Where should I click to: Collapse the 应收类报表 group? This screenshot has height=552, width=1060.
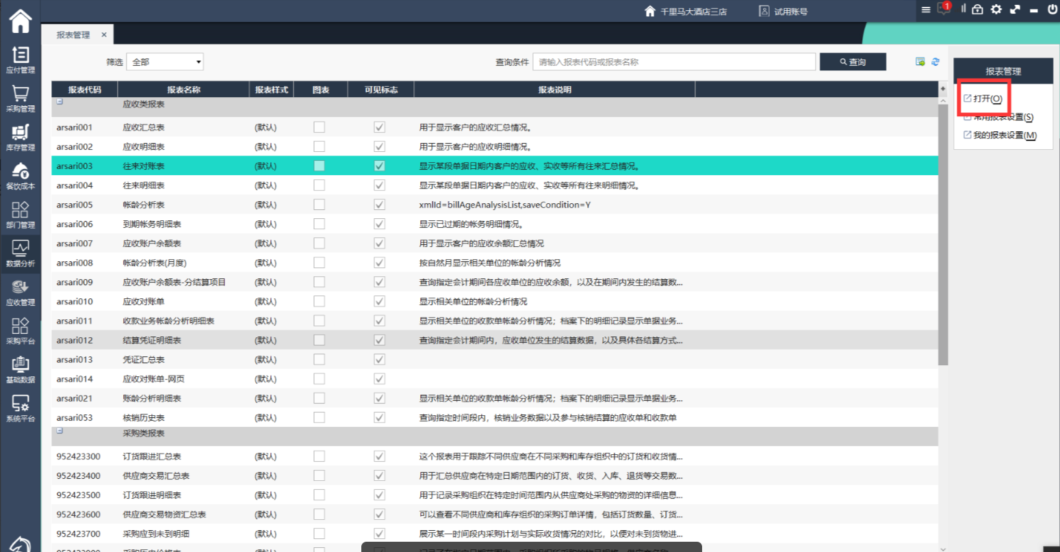coord(60,102)
